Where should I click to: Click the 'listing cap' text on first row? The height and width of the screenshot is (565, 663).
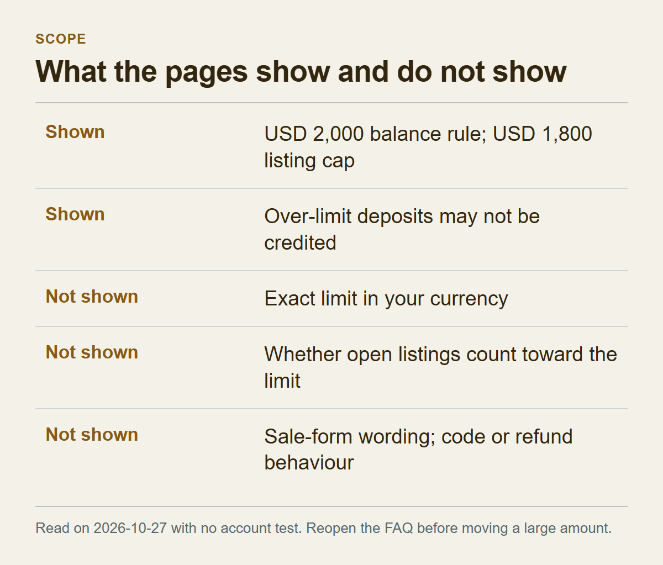(x=309, y=161)
